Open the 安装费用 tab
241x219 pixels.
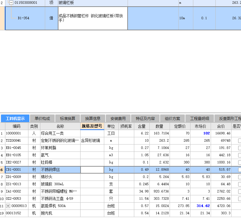[118, 118]
